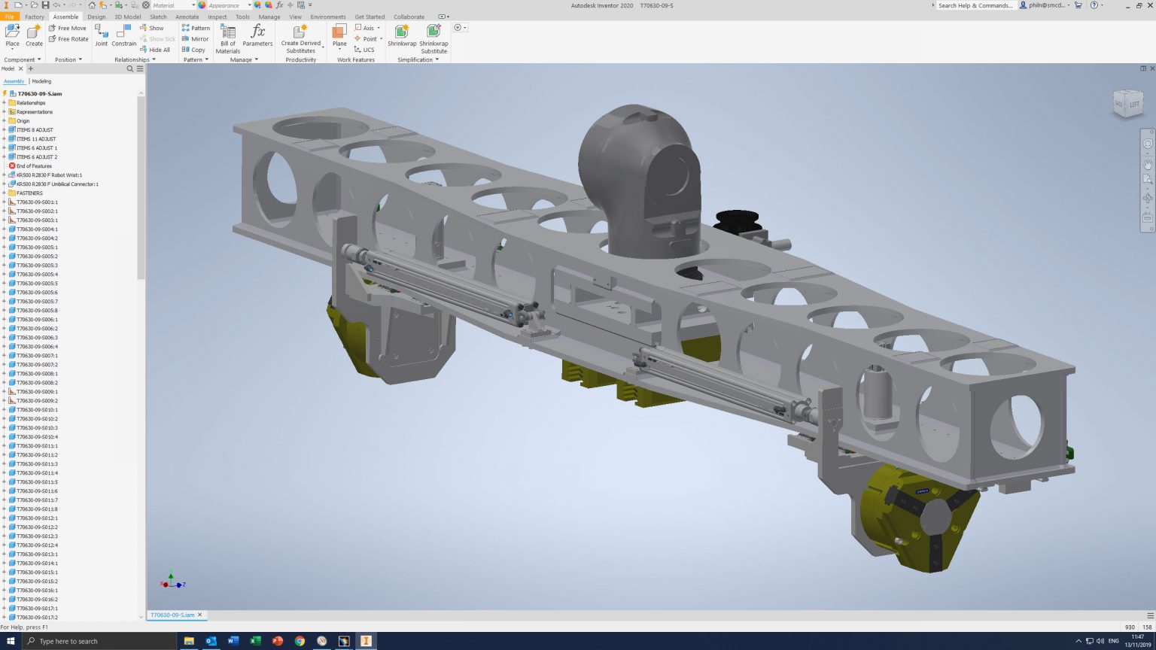The image size is (1156, 650).
Task: Click the LEFT face of the ViewCube
Action: 1133,105
